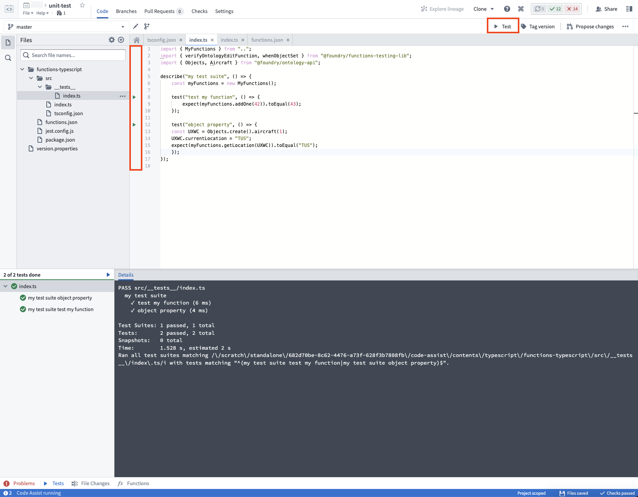Click Propose changes button
The image size is (638, 497).
(590, 26)
